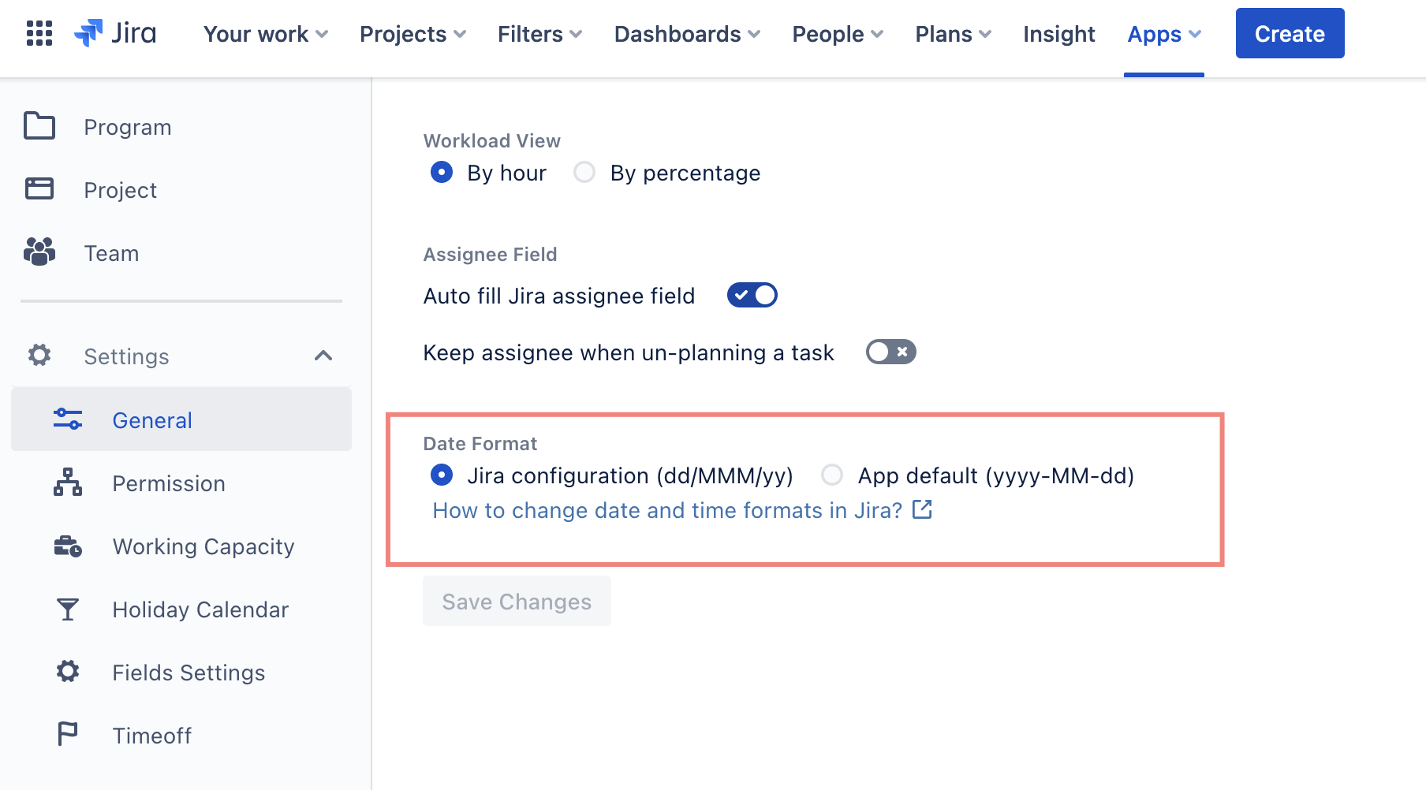This screenshot has width=1426, height=790.
Task: Click the Jira logo
Action: click(115, 33)
